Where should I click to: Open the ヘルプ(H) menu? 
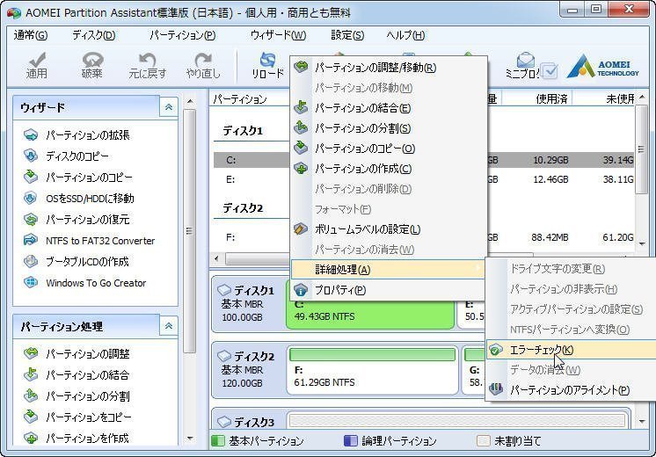(405, 35)
